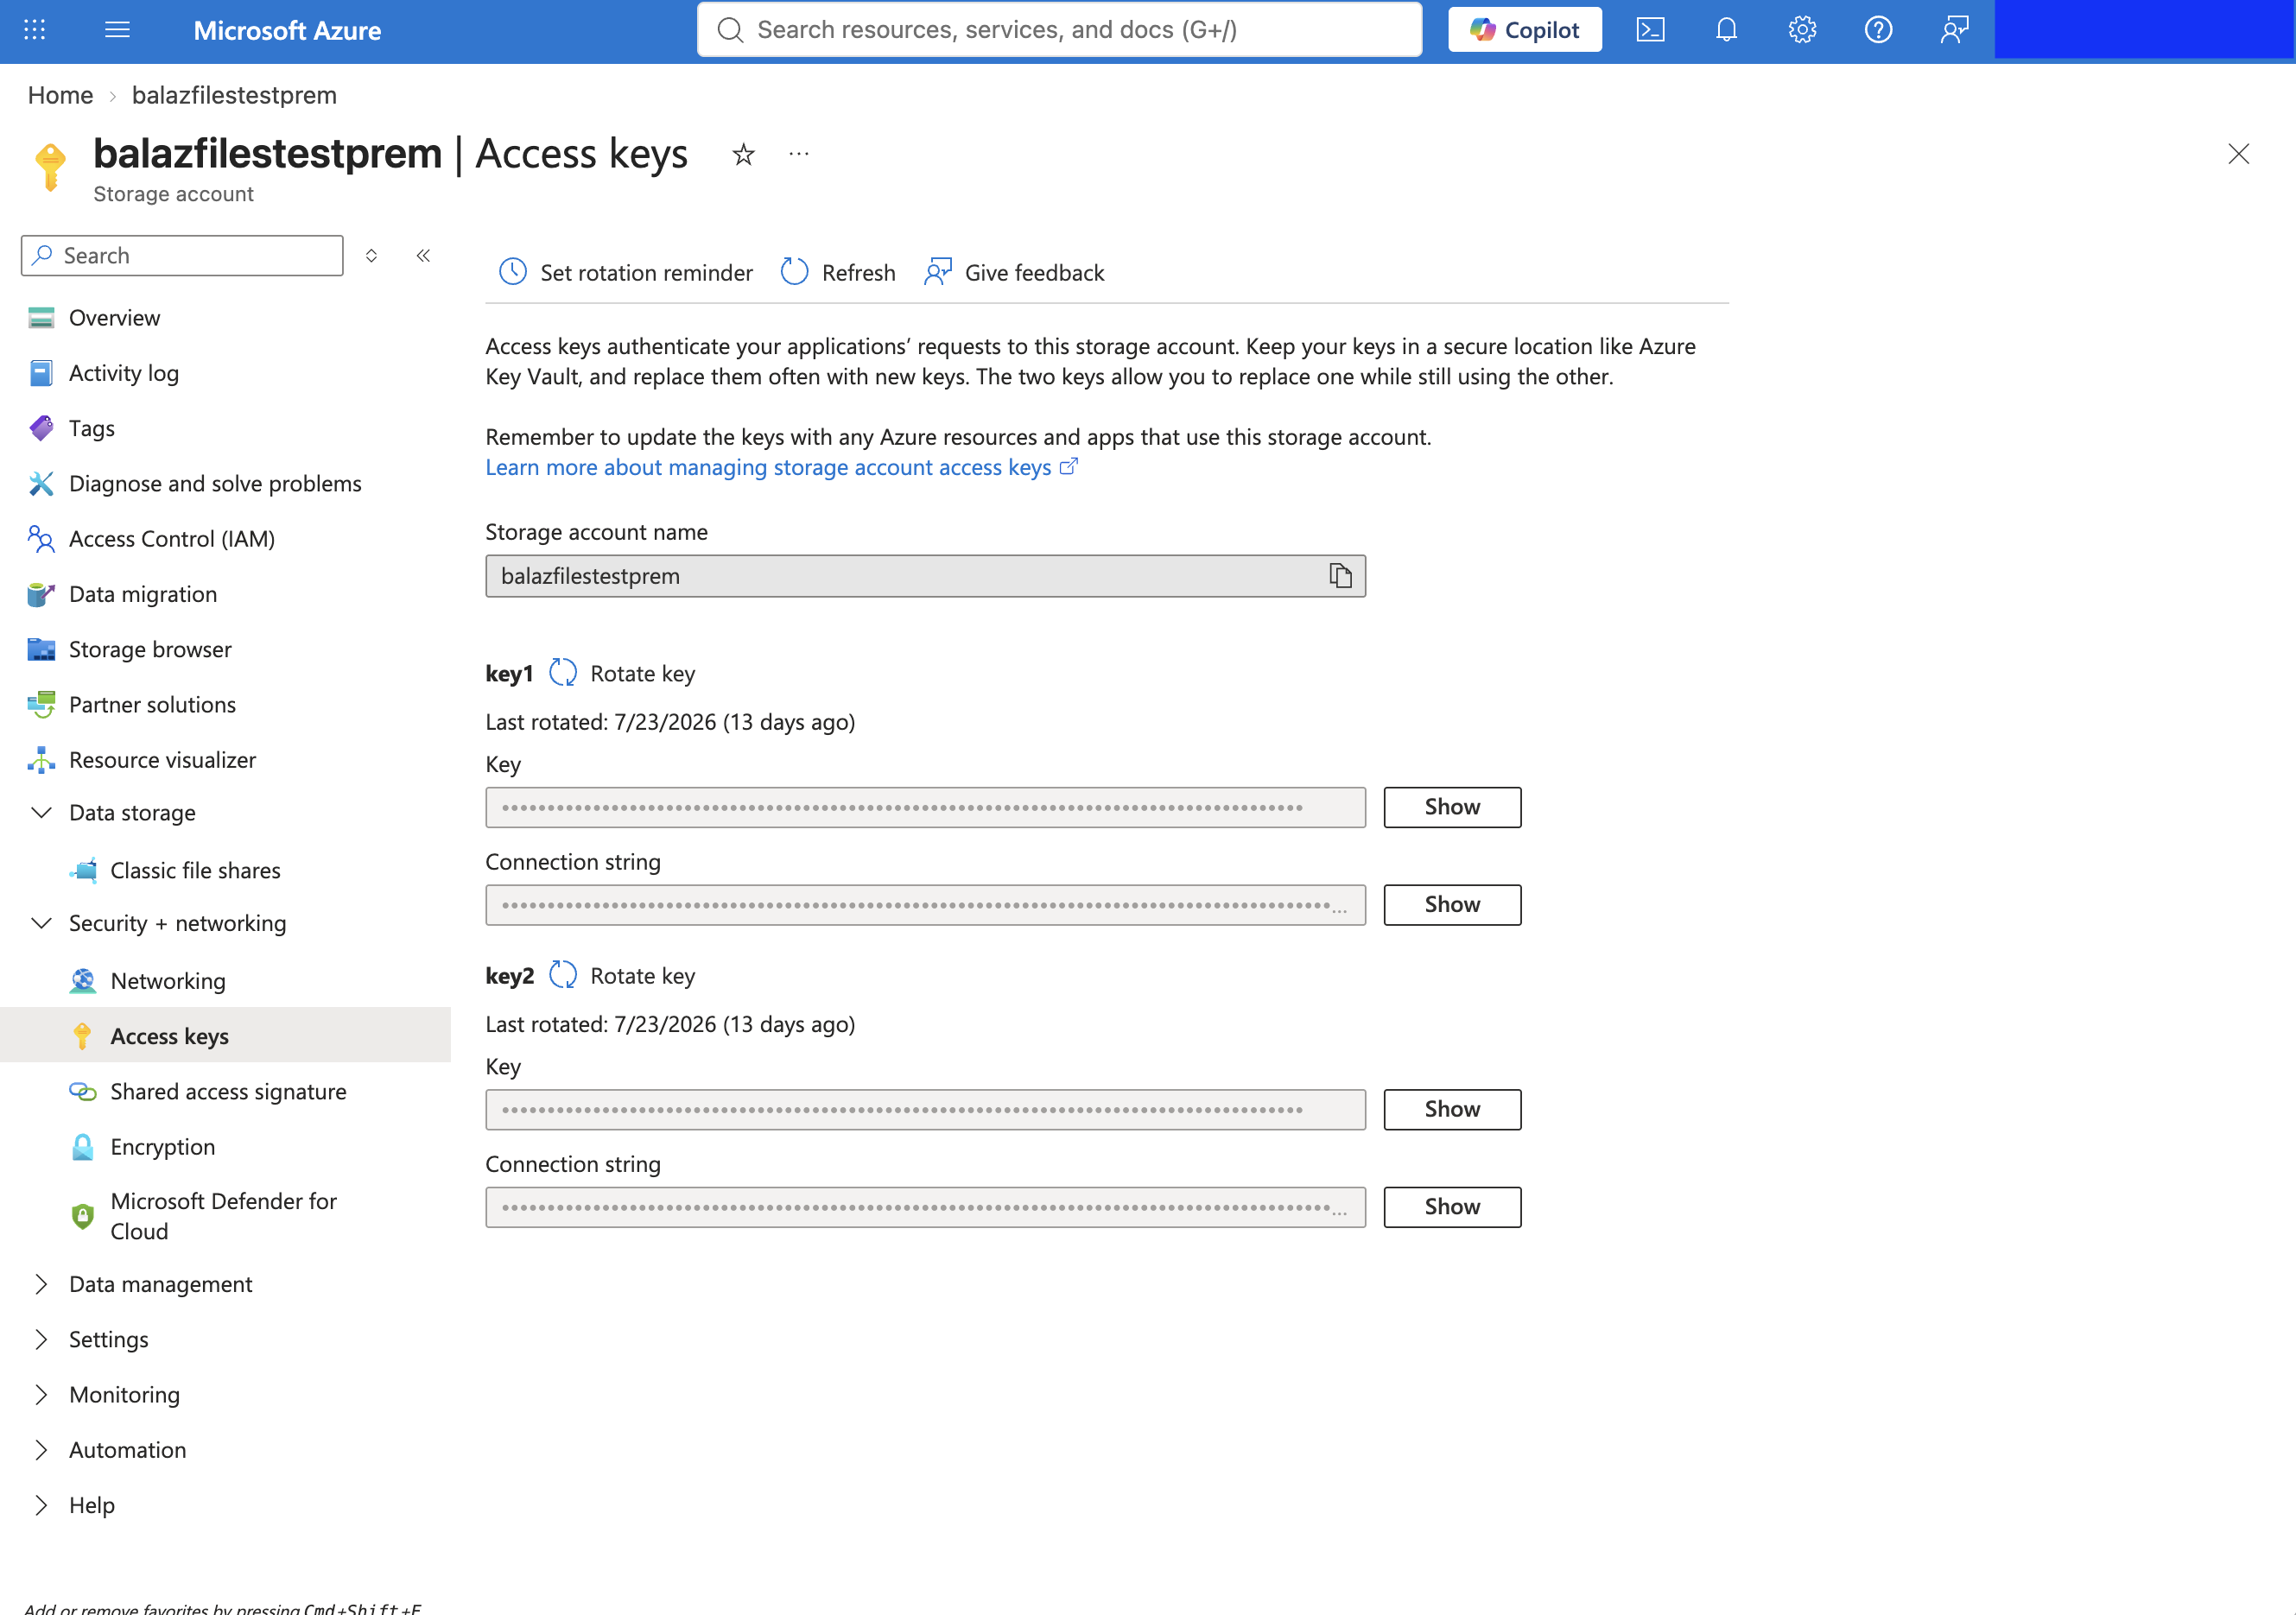The height and width of the screenshot is (1615, 2296).
Task: Click the top bar feedback icon
Action: 1954,30
